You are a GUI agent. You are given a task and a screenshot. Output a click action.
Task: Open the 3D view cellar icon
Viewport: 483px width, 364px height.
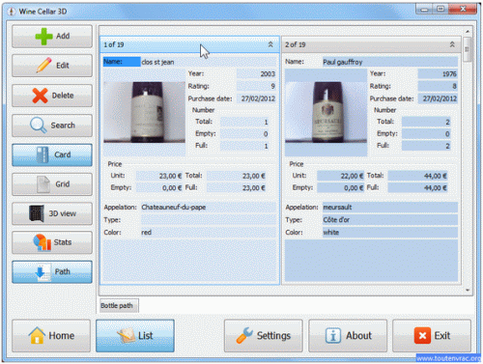37,213
